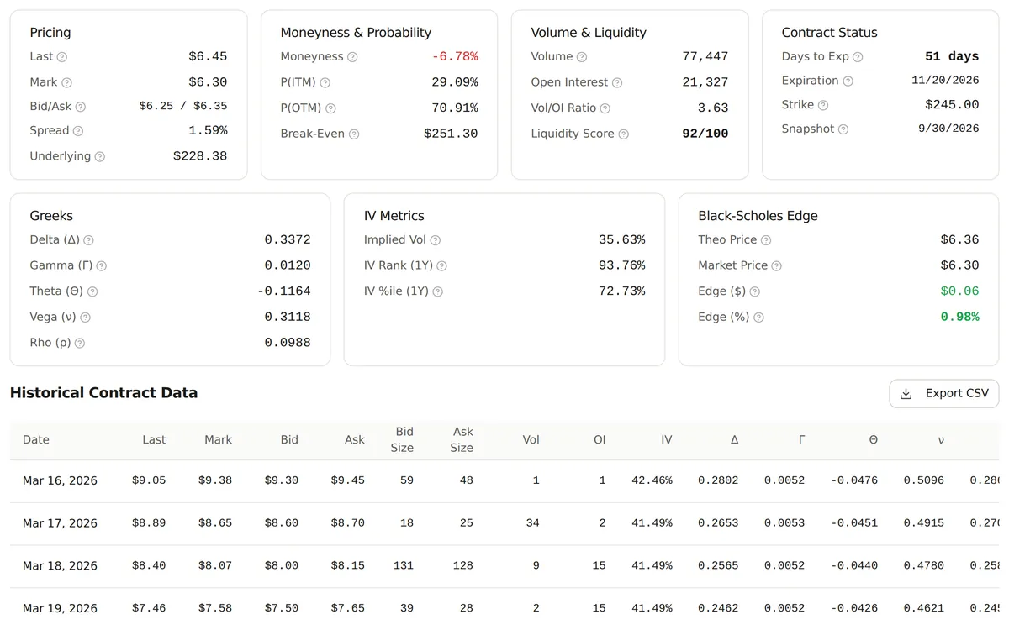Click the Days to Exp help icon
Viewport: 1009px width, 630px height.
858,57
